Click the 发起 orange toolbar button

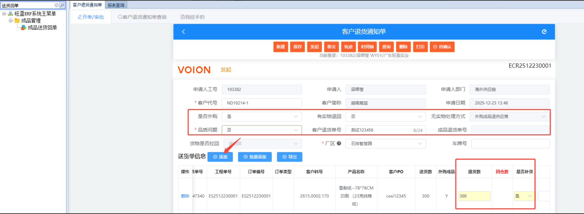pos(314,47)
